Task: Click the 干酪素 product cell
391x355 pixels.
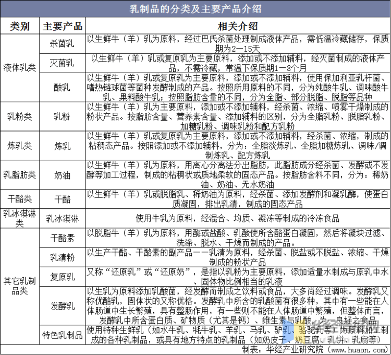Action: [x=63, y=238]
